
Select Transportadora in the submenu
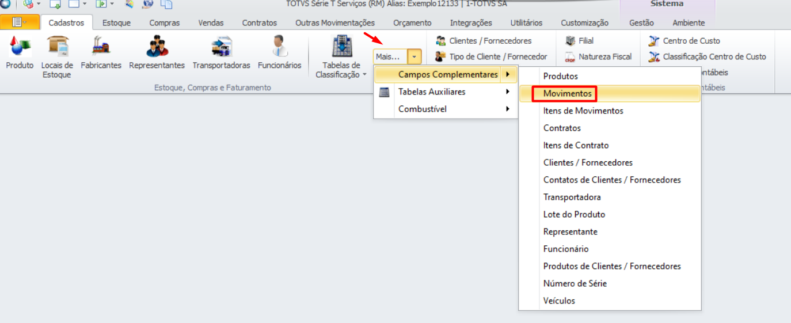[x=610, y=197]
